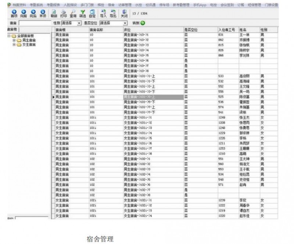This screenshot has width=294, height=244.
Task: Collapse the 全部宿舍楼 root tree node
Action: (x=9, y=36)
